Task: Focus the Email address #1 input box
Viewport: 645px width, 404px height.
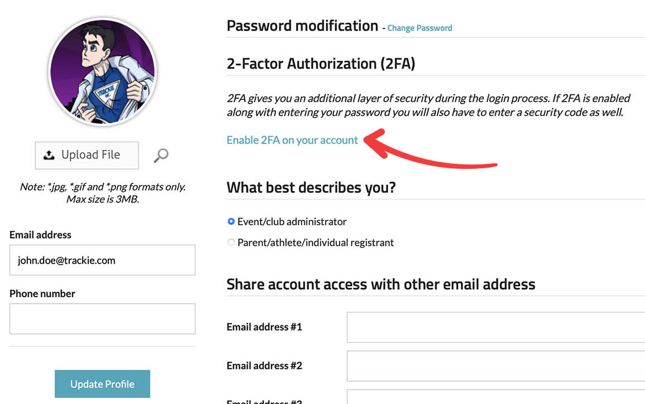Action: tap(495, 327)
